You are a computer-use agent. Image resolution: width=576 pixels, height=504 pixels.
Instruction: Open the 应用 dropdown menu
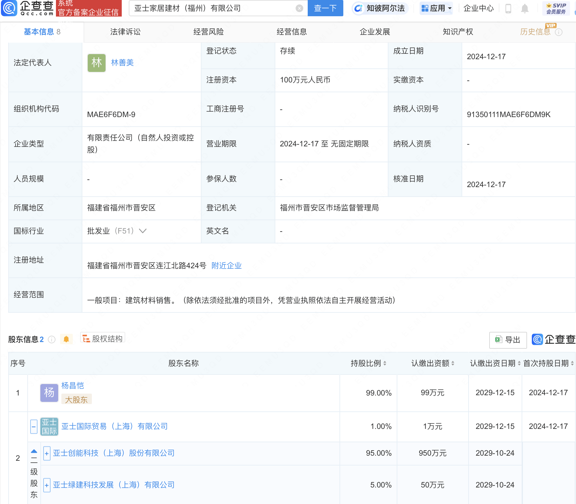click(x=436, y=8)
